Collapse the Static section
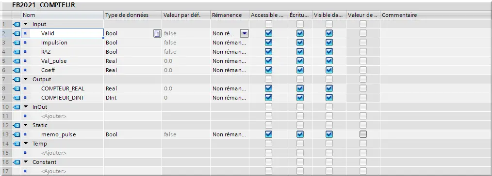This screenshot has height=176, width=492. [25, 125]
